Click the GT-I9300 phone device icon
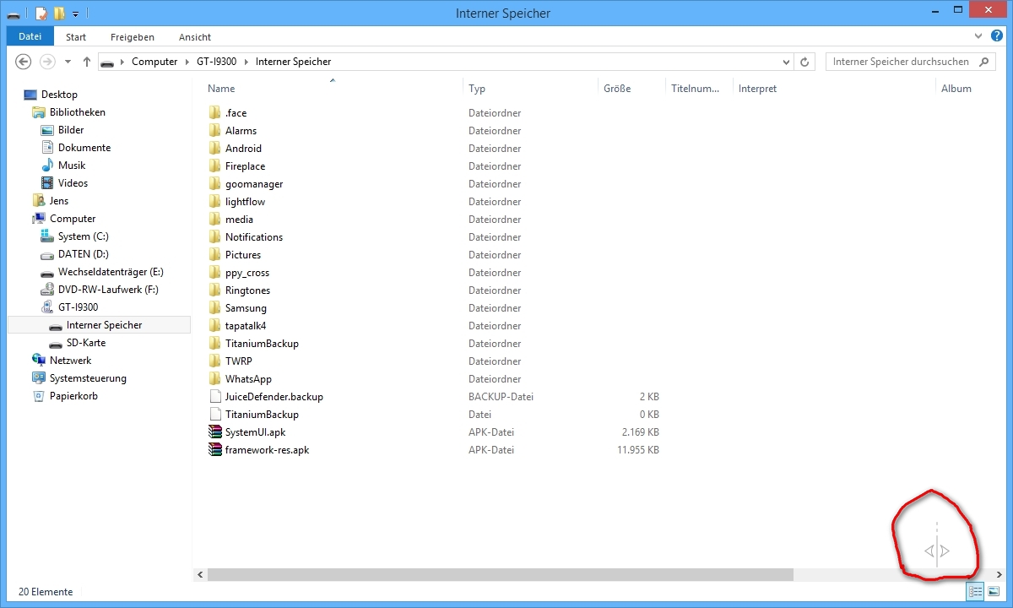Image resolution: width=1013 pixels, height=608 pixels. [47, 307]
